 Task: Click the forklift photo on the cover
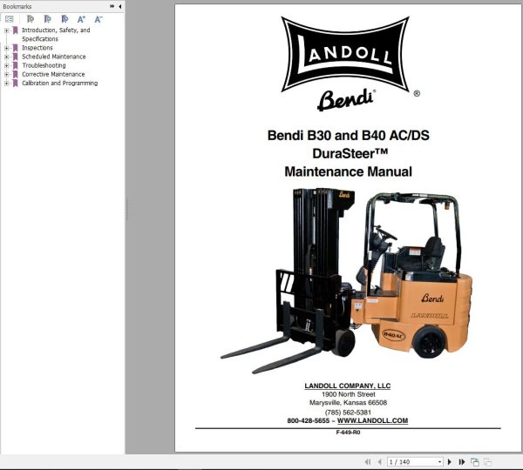point(346,280)
